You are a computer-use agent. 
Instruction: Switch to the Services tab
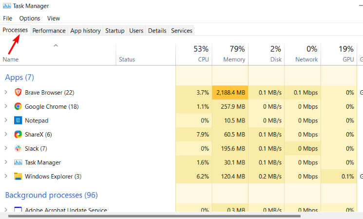point(181,31)
